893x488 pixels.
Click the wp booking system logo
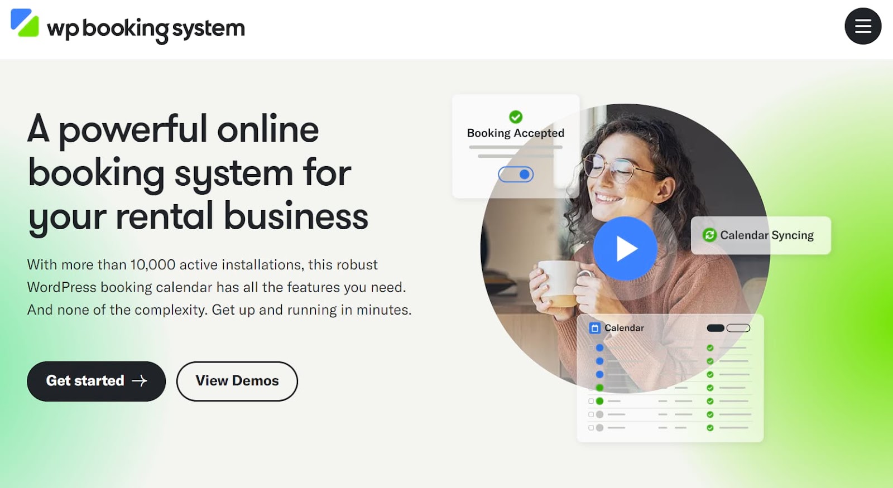[128, 26]
